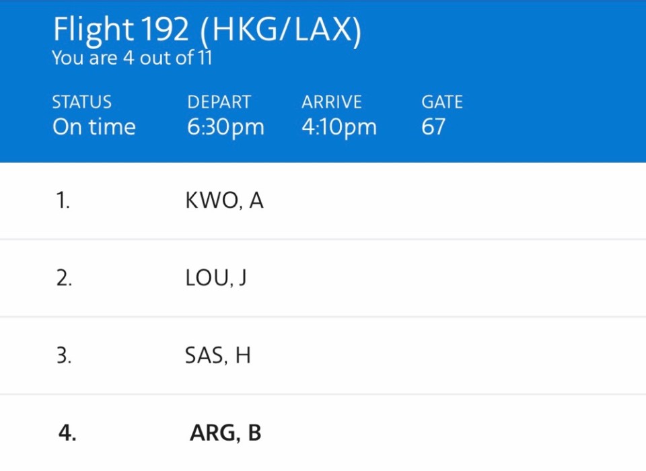646x471 pixels.
Task: Click the blue flight information banner
Action: 323,81
